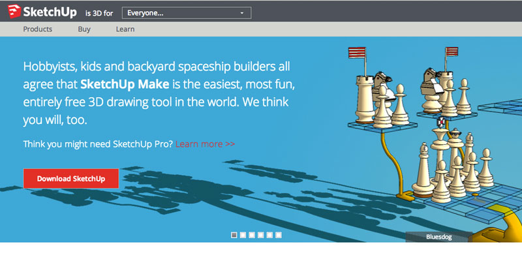Image resolution: width=522 pixels, height=276 pixels.
Task: Click the SketchUp logo
Action: (x=42, y=12)
